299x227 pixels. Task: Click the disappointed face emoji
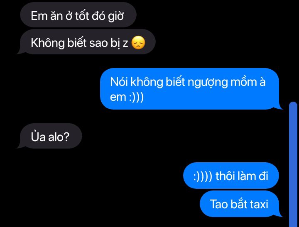(138, 42)
